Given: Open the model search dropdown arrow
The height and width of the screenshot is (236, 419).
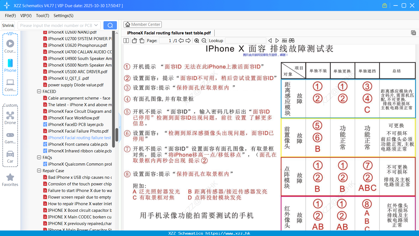Looking at the screenshot, I should coord(96,25).
